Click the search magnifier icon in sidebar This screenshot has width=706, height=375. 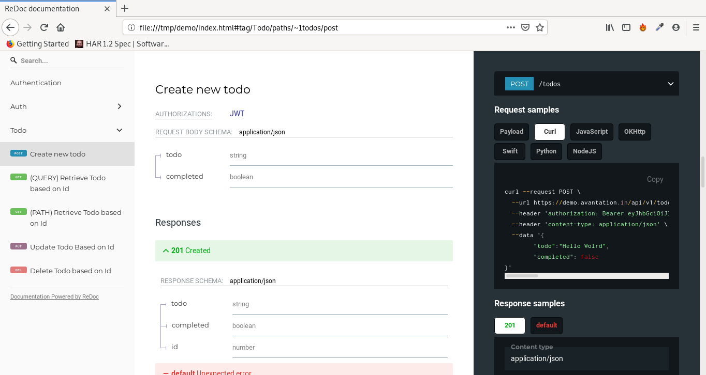point(14,60)
